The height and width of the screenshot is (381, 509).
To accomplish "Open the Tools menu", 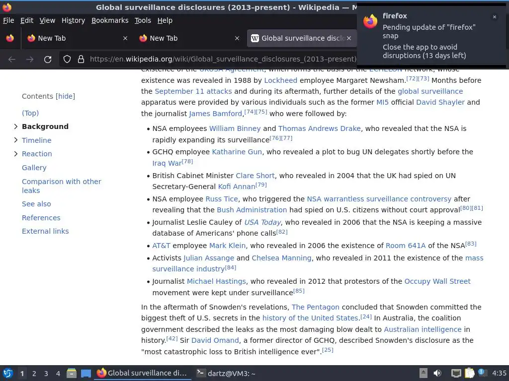I will (x=143, y=20).
